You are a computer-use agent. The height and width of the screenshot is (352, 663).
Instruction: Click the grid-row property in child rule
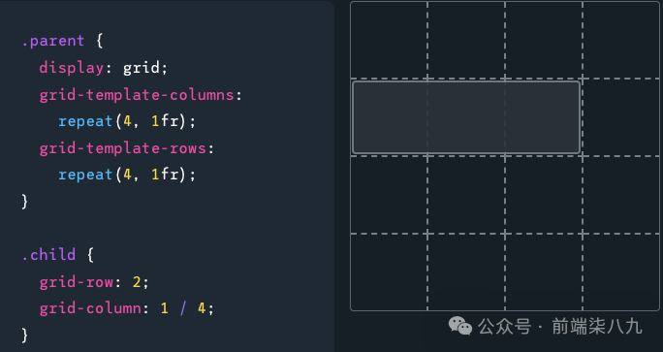(77, 282)
